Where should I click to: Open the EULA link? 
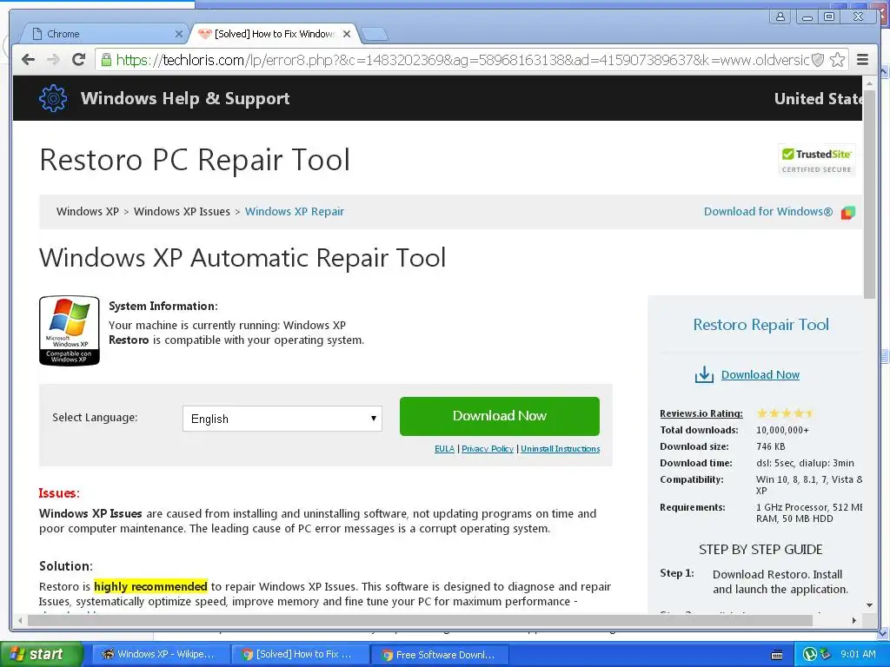click(444, 449)
